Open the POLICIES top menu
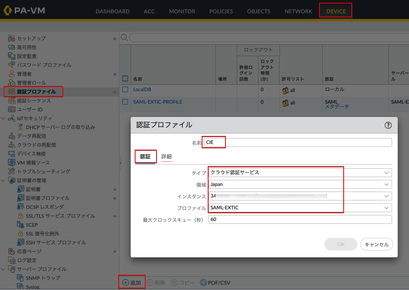This screenshot has height=290, width=409. coord(221,11)
